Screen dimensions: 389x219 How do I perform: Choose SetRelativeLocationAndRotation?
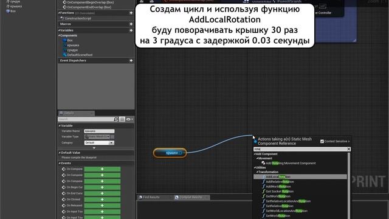pos(288,201)
